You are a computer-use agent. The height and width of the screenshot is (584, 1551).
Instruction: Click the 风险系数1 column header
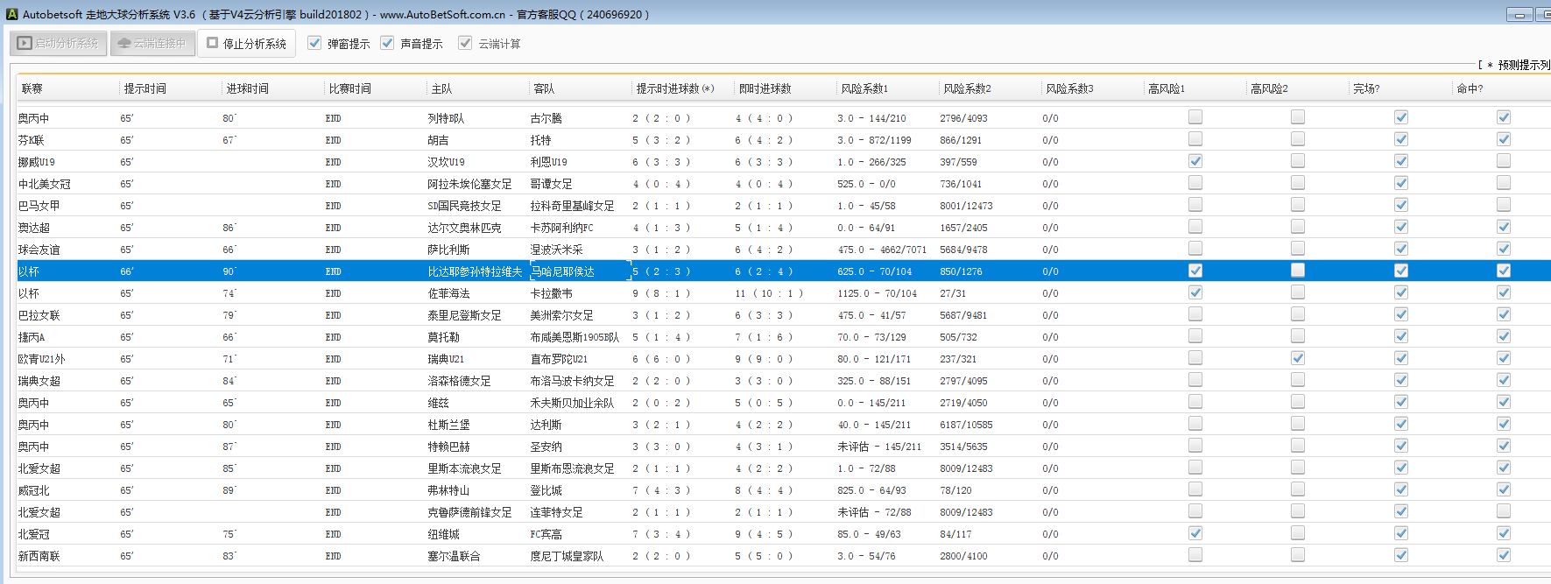point(864,88)
